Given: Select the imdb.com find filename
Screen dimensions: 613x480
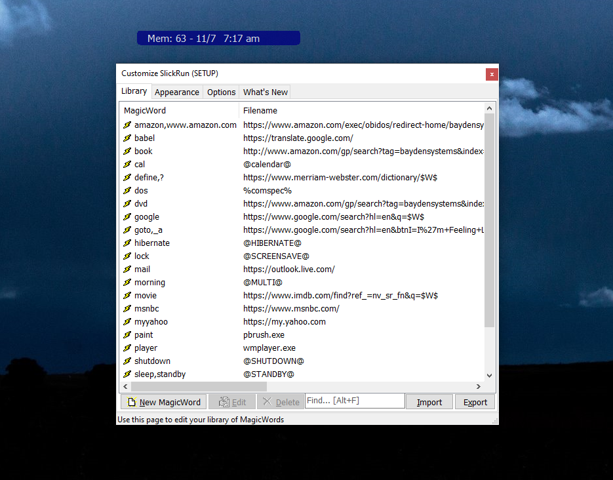Looking at the screenshot, I should coord(340,295).
